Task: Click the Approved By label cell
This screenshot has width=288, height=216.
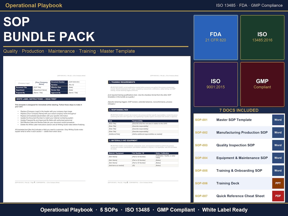Action: tap(59, 93)
